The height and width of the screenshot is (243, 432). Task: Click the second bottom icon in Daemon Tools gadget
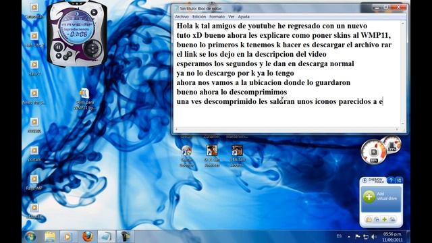tap(377, 219)
